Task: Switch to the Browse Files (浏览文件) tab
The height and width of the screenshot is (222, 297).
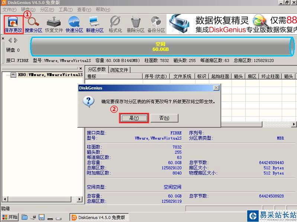Action: (x=119, y=70)
